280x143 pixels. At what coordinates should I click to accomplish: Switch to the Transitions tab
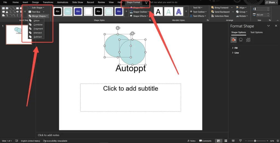pyautogui.click(x=48, y=2)
